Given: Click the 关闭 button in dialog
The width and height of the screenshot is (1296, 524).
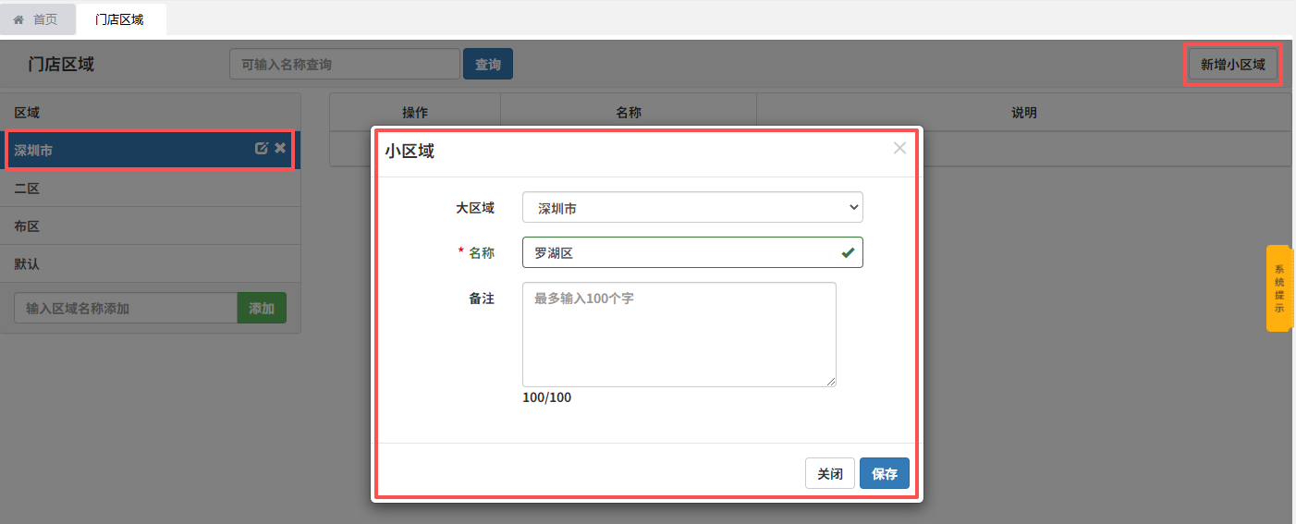Looking at the screenshot, I should pos(830,473).
